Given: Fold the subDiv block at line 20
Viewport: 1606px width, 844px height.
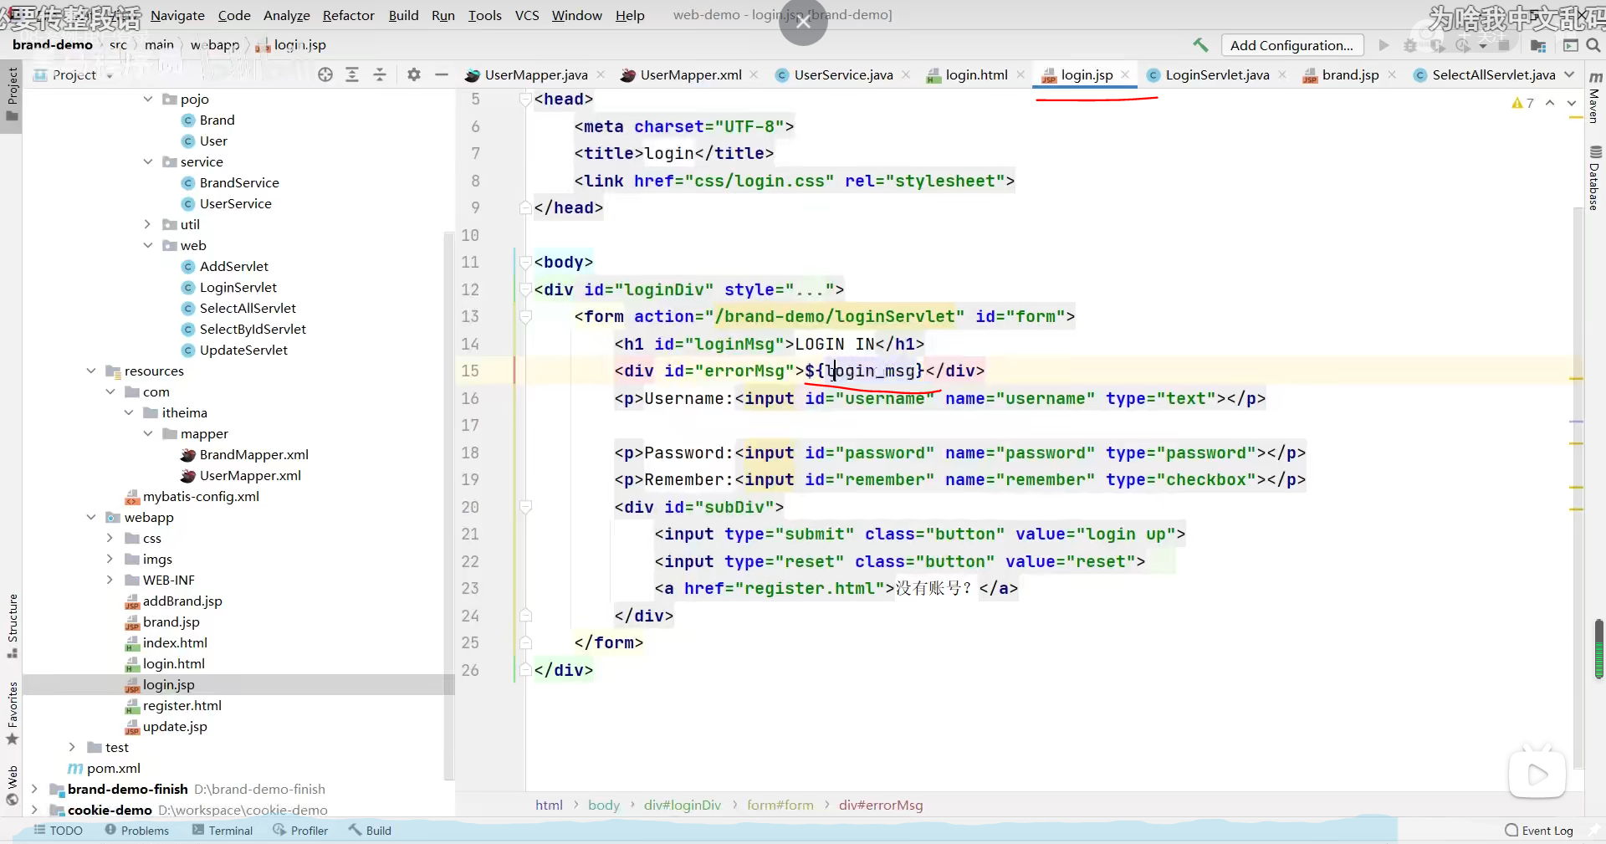Looking at the screenshot, I should tap(525, 507).
